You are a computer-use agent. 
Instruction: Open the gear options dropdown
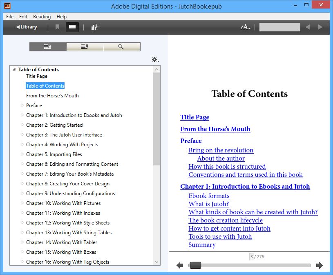(x=155, y=60)
